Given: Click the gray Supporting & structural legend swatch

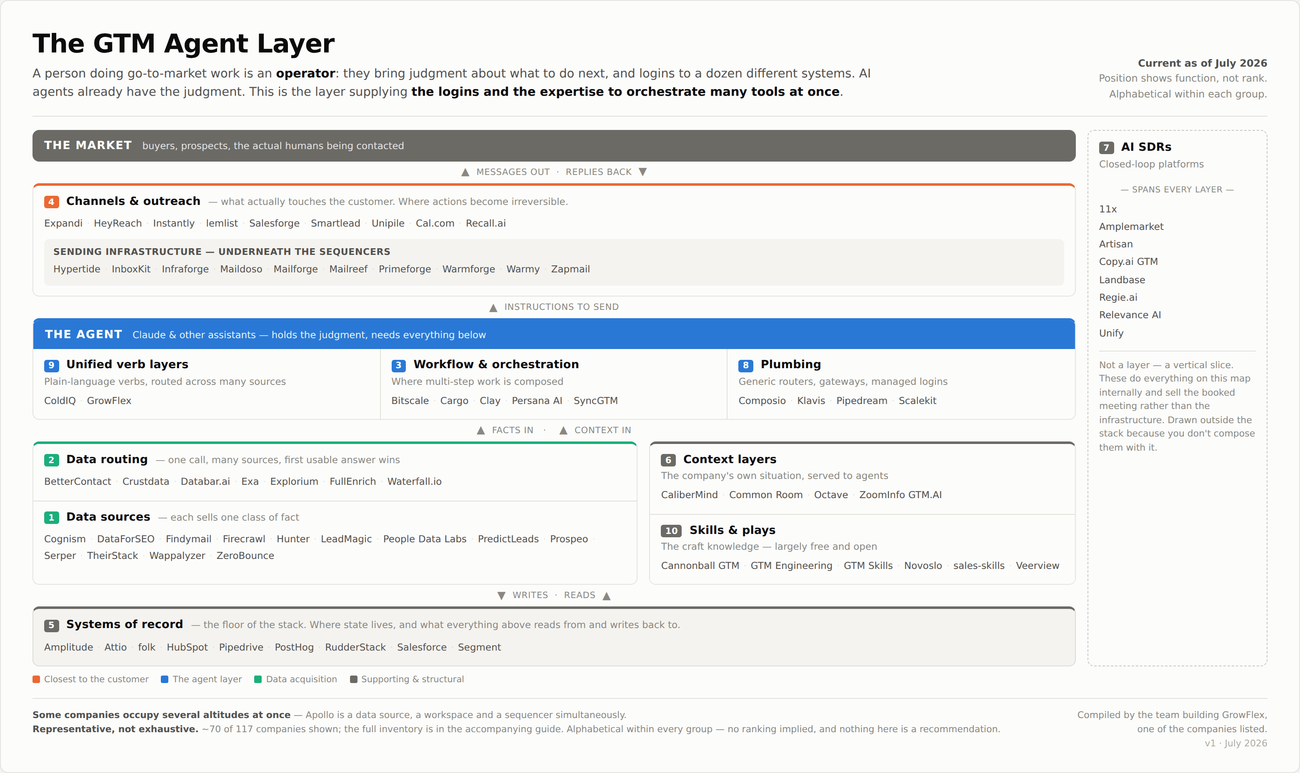Looking at the screenshot, I should tap(354, 679).
